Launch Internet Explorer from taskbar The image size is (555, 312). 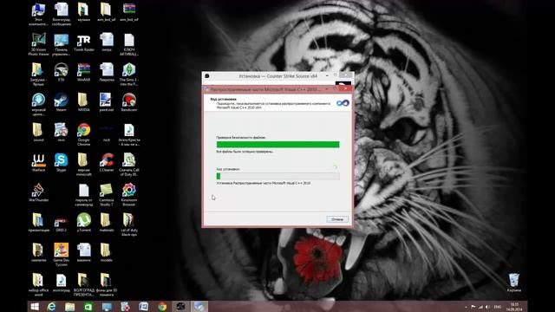[52, 307]
